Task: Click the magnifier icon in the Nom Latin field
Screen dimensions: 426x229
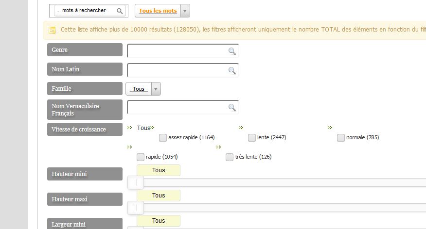Action: (x=232, y=70)
